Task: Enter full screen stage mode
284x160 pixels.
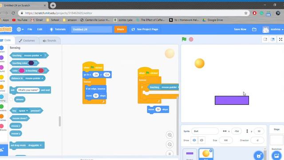Action: point(280,40)
